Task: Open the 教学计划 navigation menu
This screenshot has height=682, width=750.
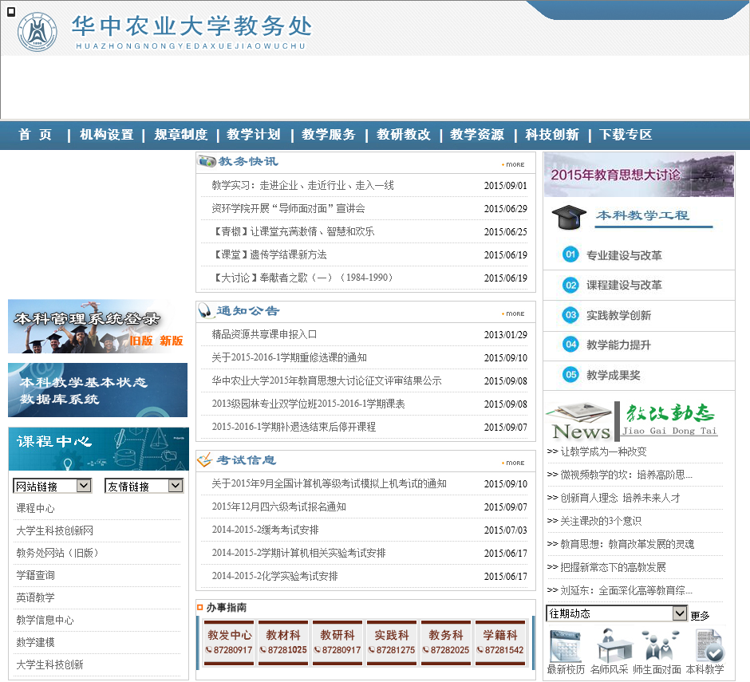Action: 254,135
